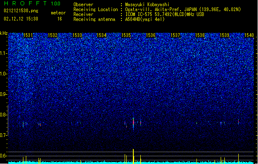This screenshot has width=258, height=164.
Task: Click the strongest meteor echo after 1535
Action: (x=133, y=123)
